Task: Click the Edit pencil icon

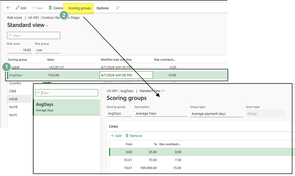Action: click(18, 8)
